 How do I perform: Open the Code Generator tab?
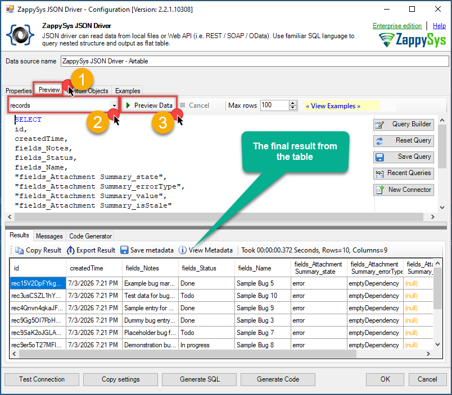tap(91, 236)
